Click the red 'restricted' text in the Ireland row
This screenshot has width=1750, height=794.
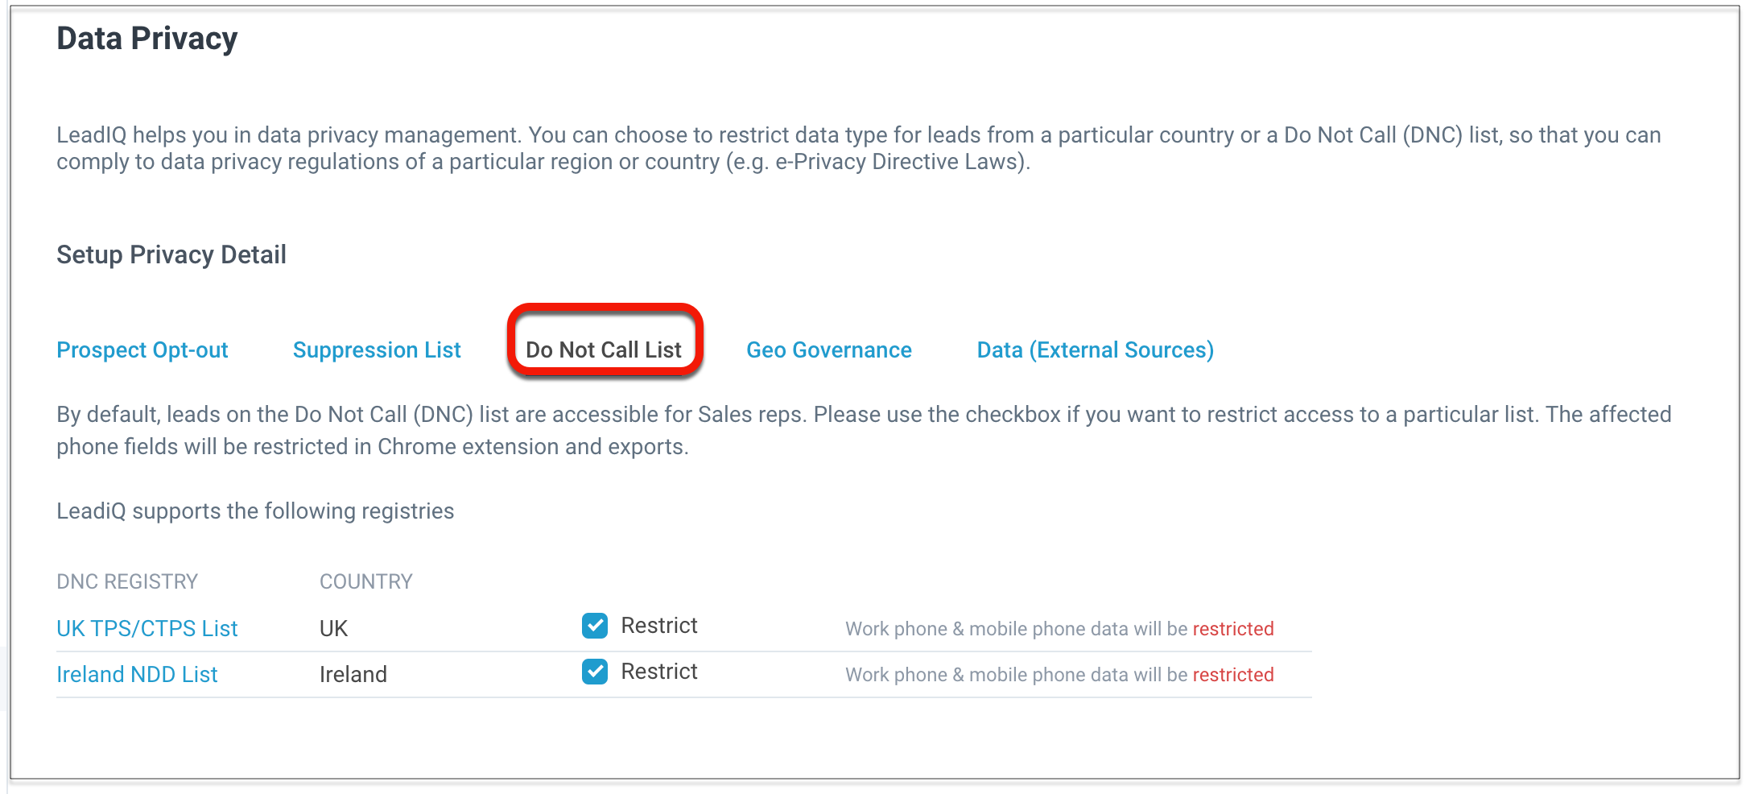tap(1232, 675)
